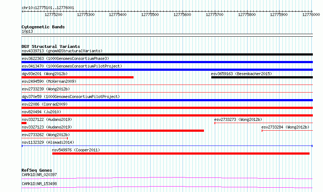The height and width of the screenshot is (192, 323).
Task: Open esv22086 Conrad2009 variant label
Action: pyautogui.click(x=45, y=104)
